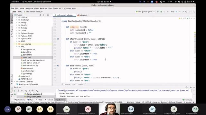The width and height of the screenshot is (206, 115).
Task: Open run configuration xml-parser-jokes dropdown
Action: (x=145, y=11)
